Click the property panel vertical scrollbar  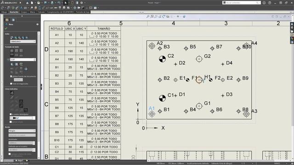click(39, 95)
